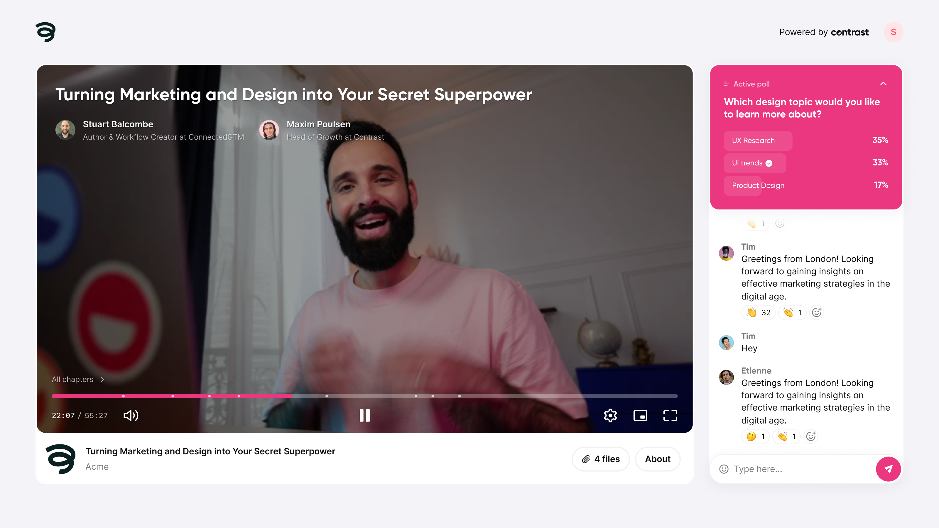Click the hamburger poll icon expander

pyautogui.click(x=726, y=84)
